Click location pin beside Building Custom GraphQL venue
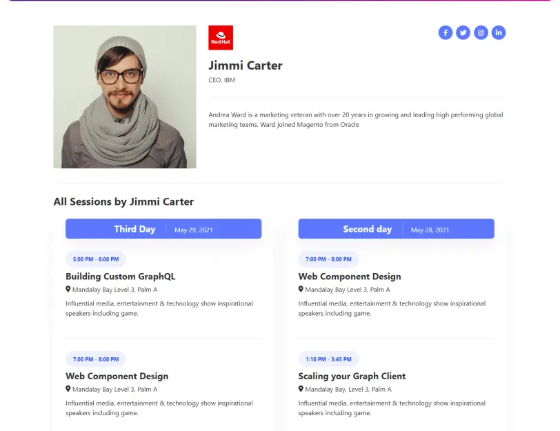This screenshot has height=431, width=560. [x=68, y=290]
